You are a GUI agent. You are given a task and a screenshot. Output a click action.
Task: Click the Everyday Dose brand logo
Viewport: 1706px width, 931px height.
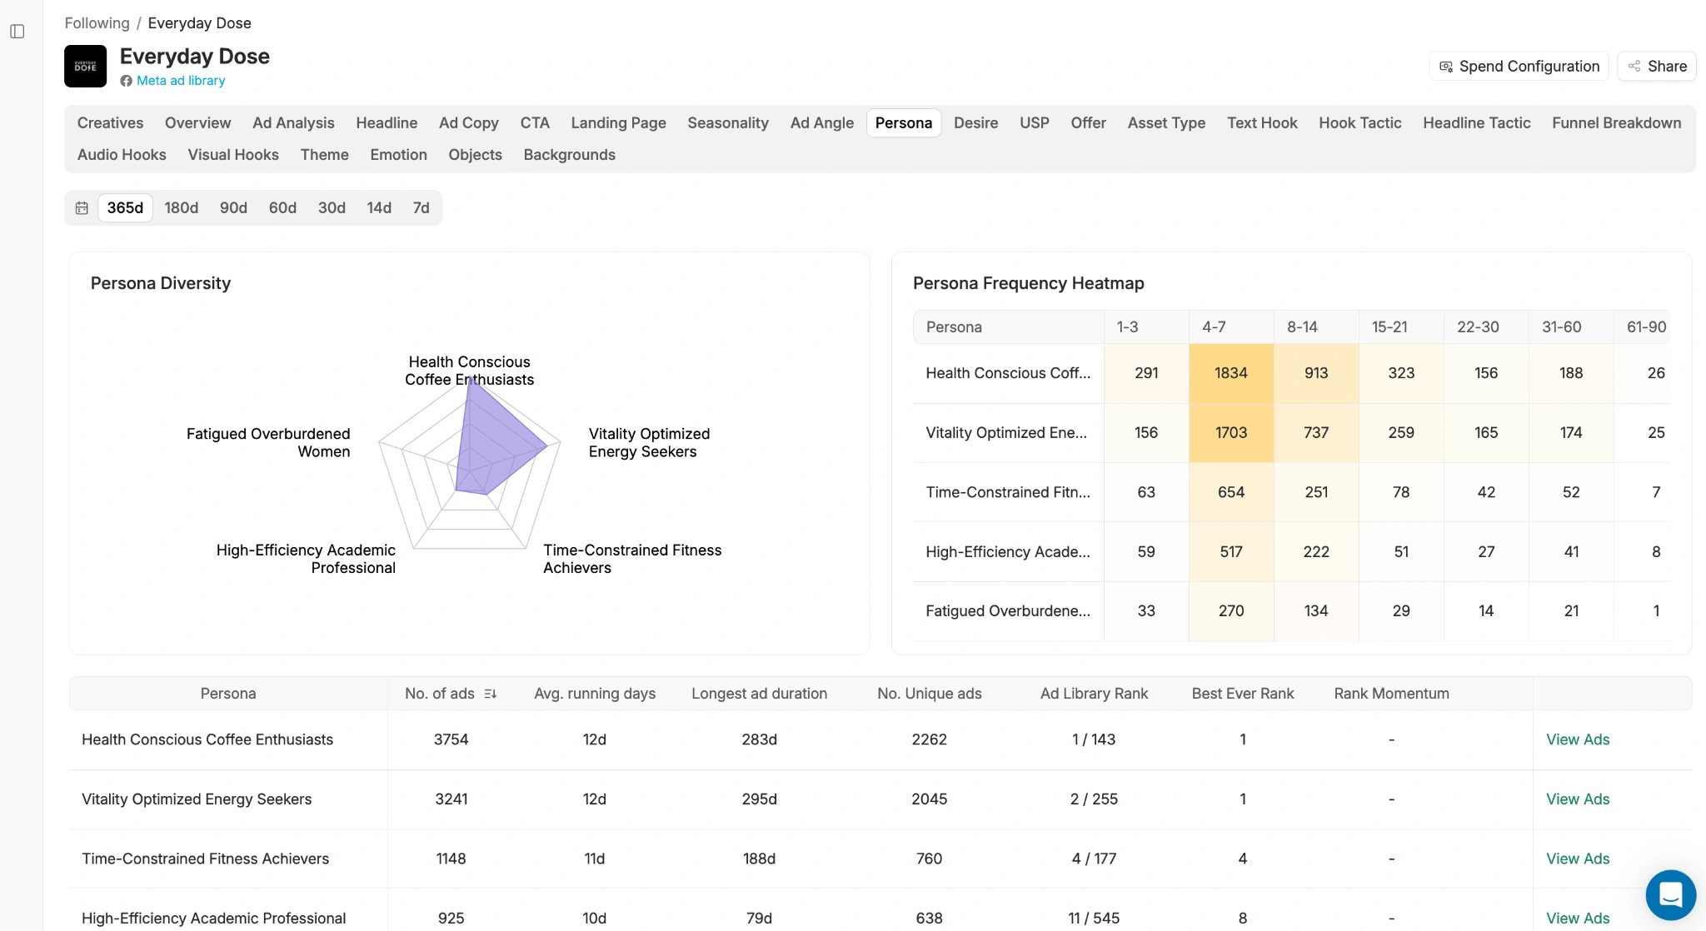[x=86, y=66]
